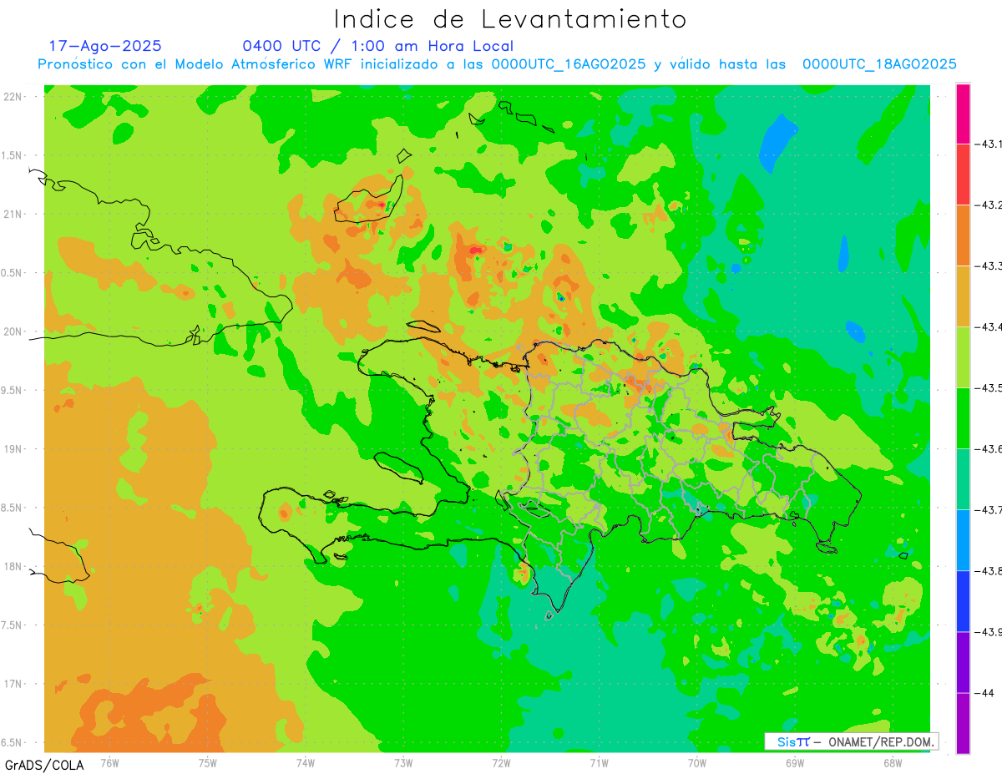Viewport: 1002px width, 774px height.
Task: Click the '68W' longitude label
Action: coord(893,762)
